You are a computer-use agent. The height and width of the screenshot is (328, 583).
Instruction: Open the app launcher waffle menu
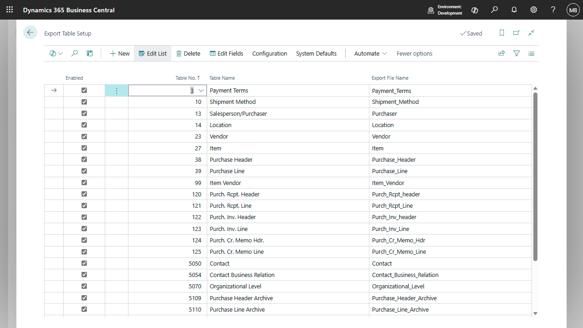[x=10, y=10]
